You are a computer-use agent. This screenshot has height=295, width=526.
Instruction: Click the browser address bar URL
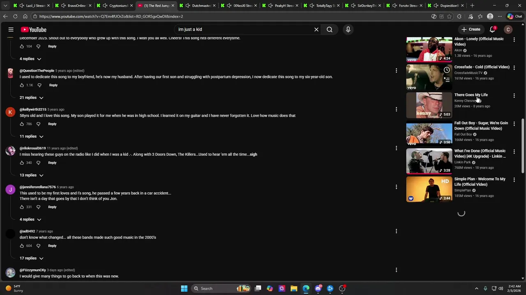pyautogui.click(x=111, y=16)
